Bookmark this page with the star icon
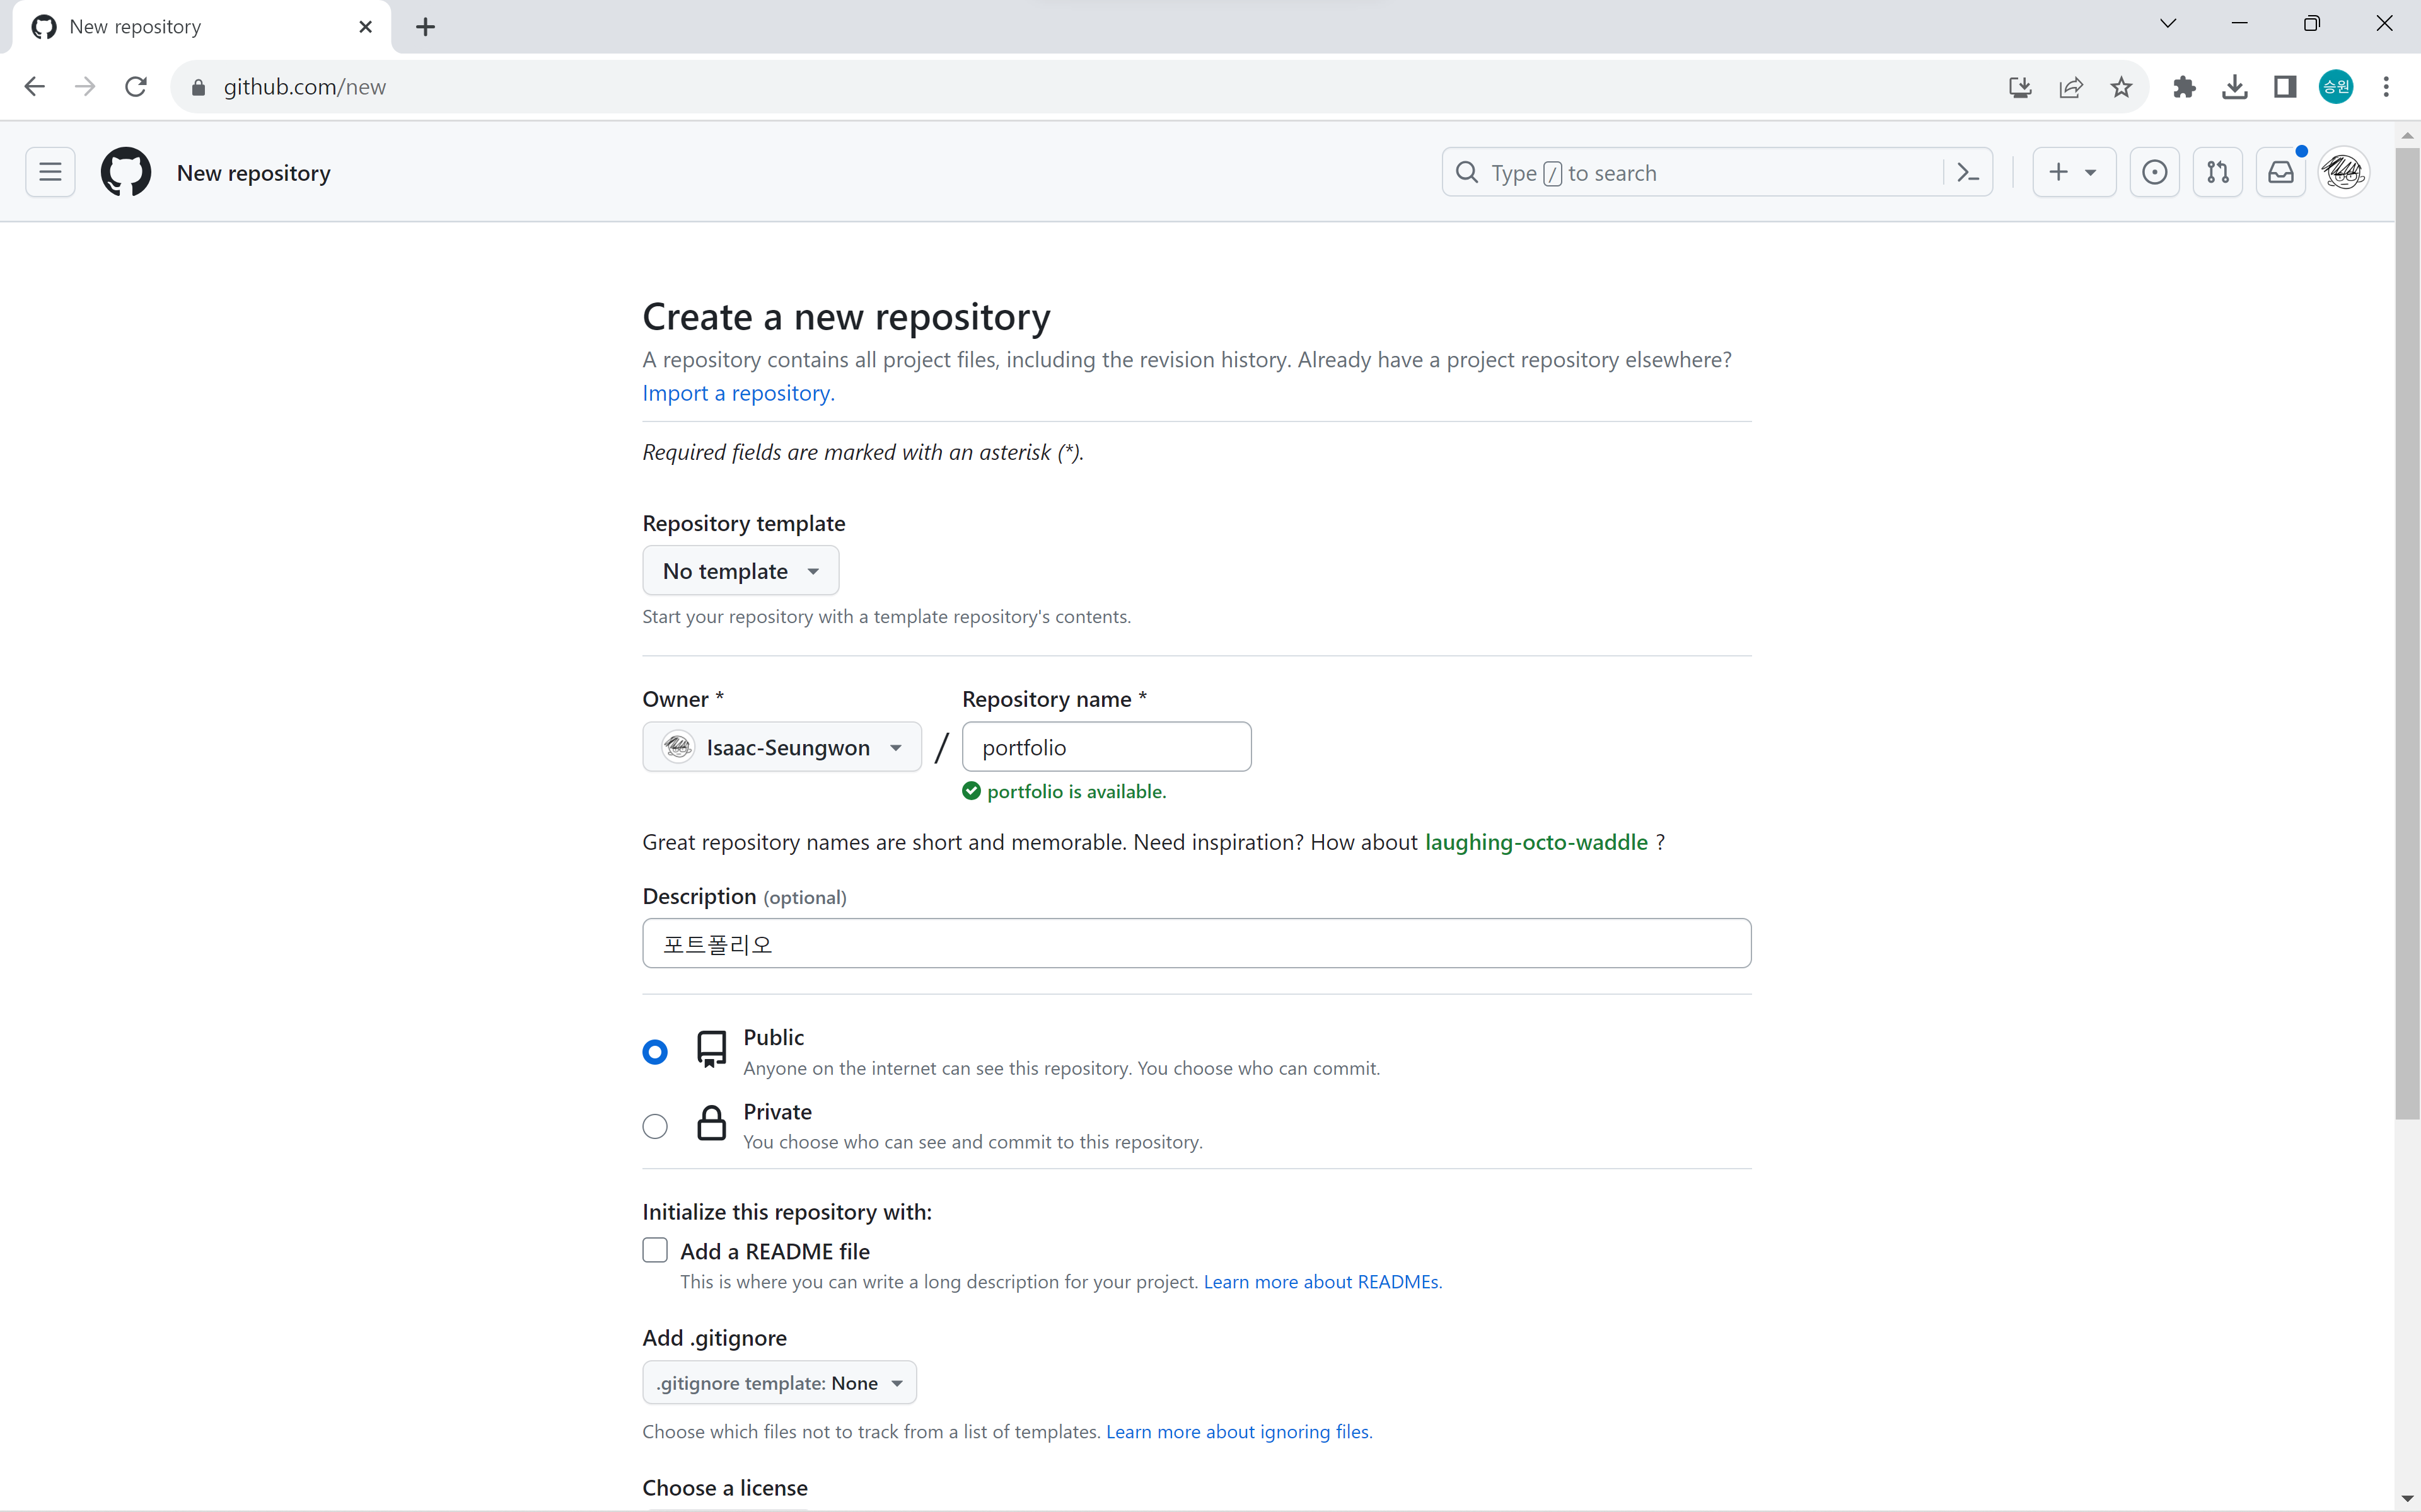Screen dimensions: 2421x1512 pos(2121,87)
